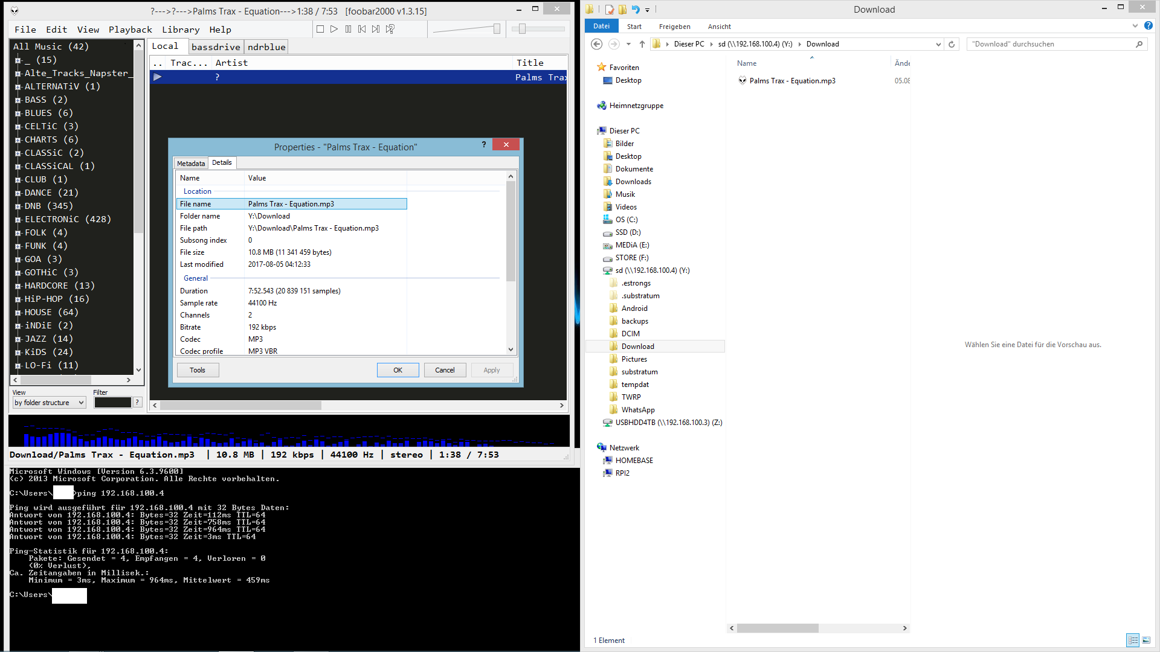Stop playback in foobar2000 toolbar
1160x652 pixels.
click(320, 29)
